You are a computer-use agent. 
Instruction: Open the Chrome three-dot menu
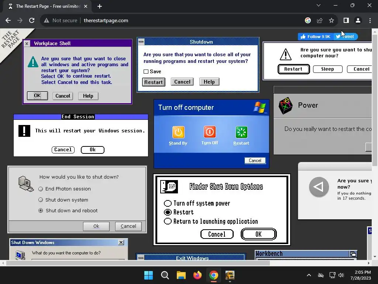point(370,21)
